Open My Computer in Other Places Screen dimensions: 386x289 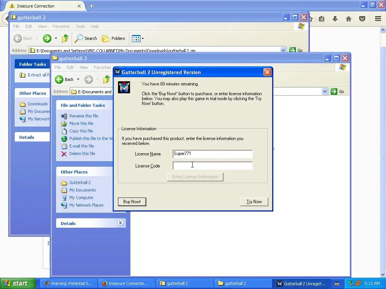[81, 198]
